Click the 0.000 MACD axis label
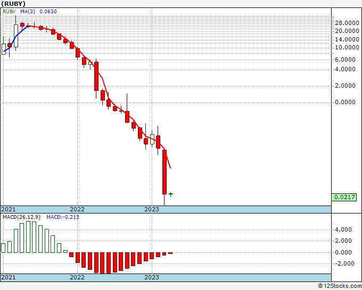This screenshot has width=362, height=290. [x=343, y=252]
